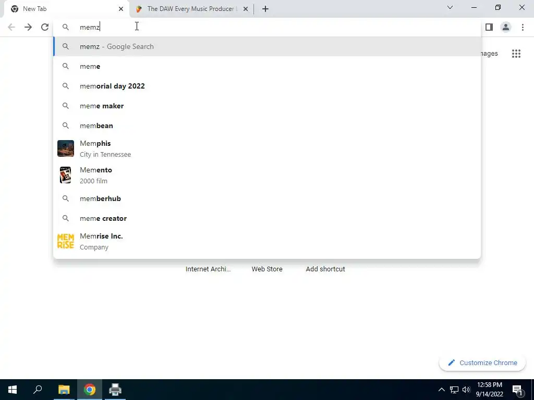Expand the tab search chevron
The width and height of the screenshot is (534, 400).
point(450,7)
